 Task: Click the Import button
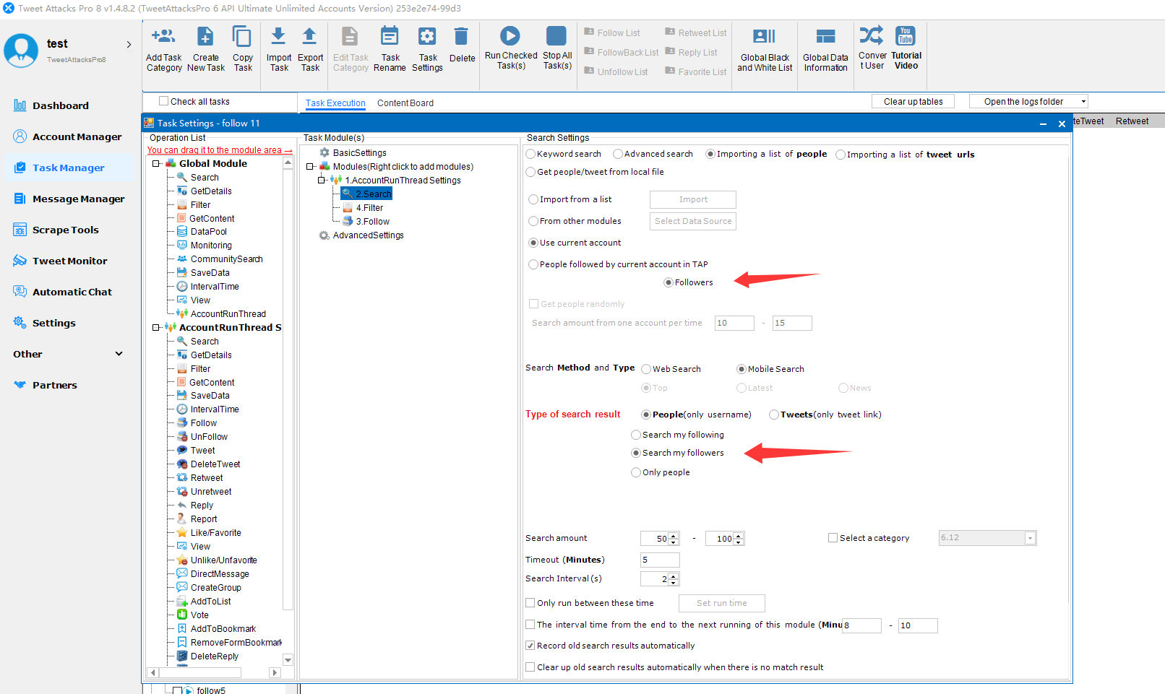coord(692,199)
